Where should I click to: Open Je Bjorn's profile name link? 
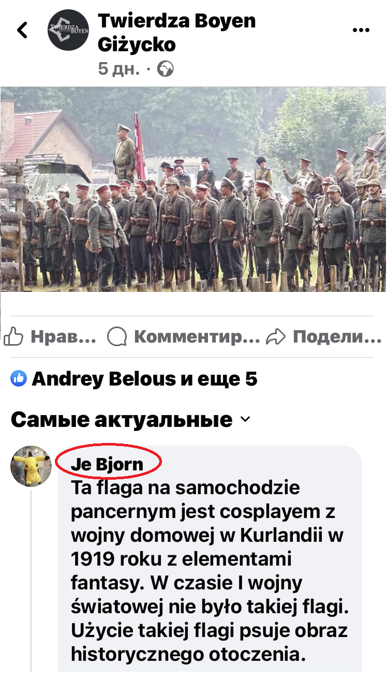pos(107,464)
